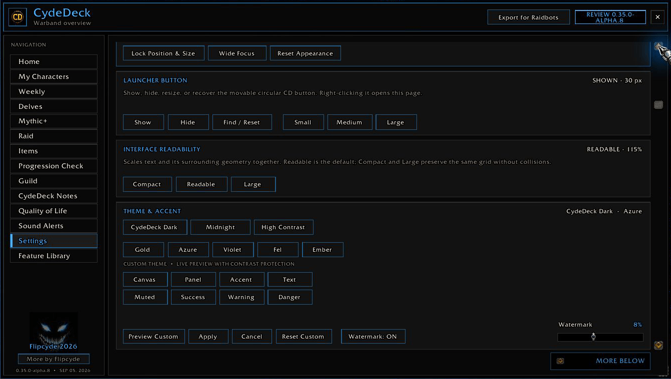671x379 pixels.
Task: Edit the Success custom color
Action: tap(193, 297)
